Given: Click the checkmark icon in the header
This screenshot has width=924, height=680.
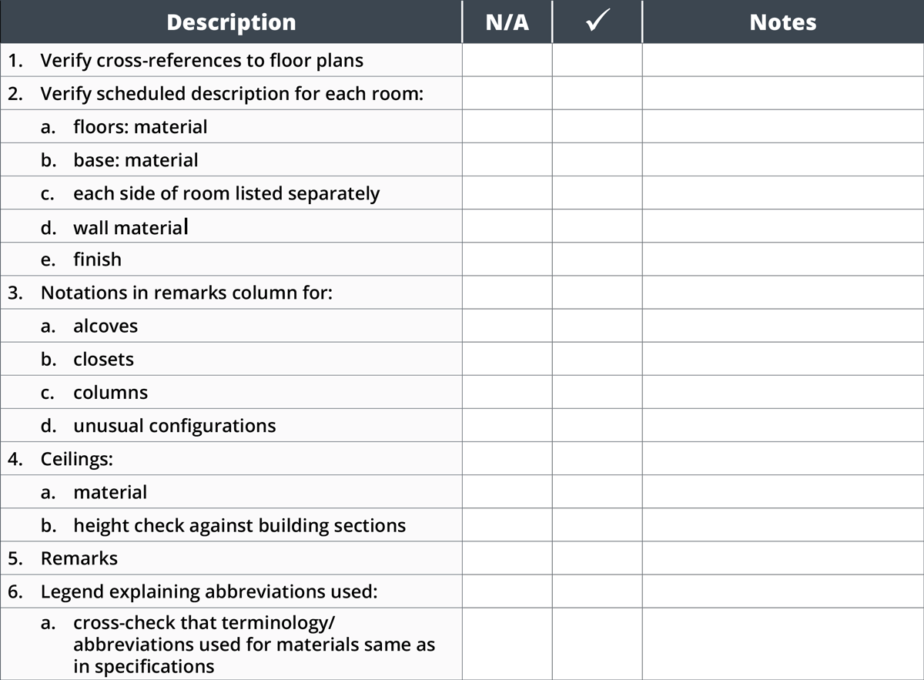Looking at the screenshot, I should [x=597, y=22].
